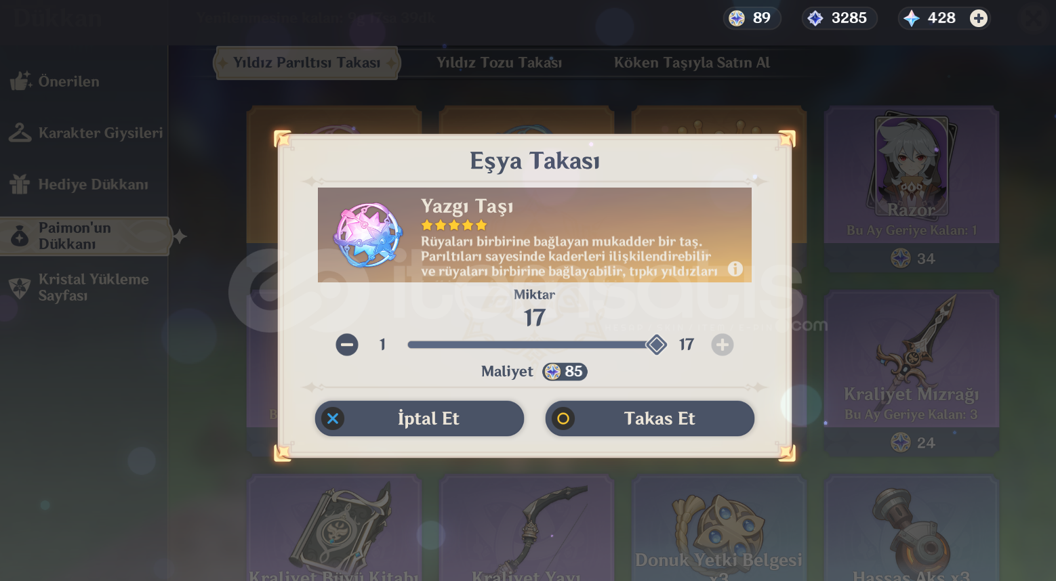
Task: Click the Primogem icon showing 428
Action: tap(912, 18)
